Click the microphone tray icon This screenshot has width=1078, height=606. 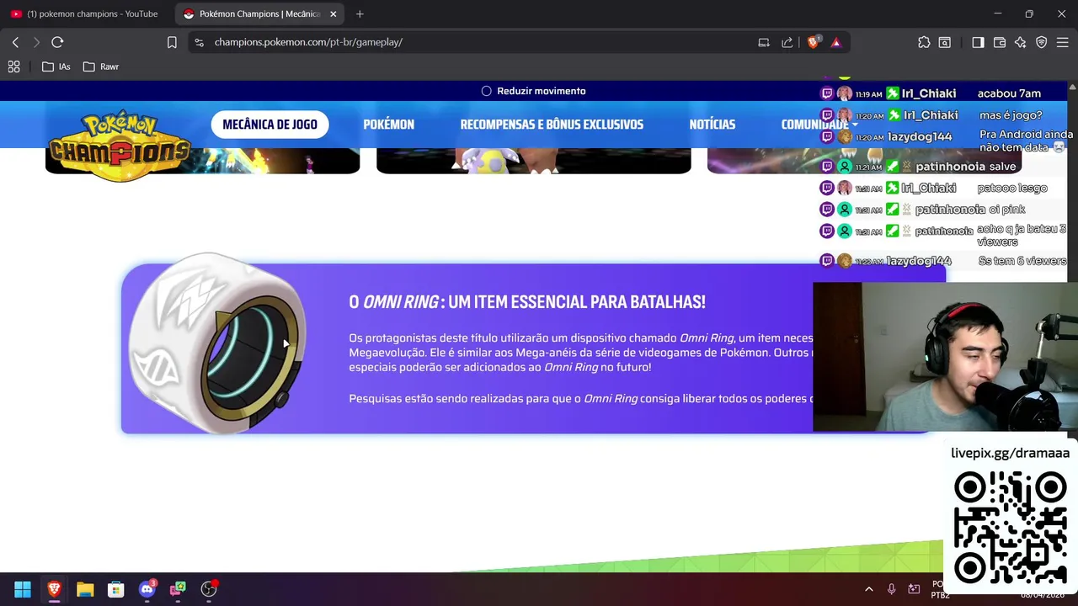pos(891,589)
